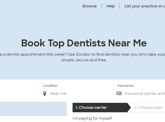This screenshot has width=165, height=122.
Task: Select the 1. Choose carrier step
Action: click(x=100, y=107)
